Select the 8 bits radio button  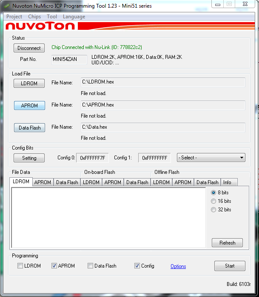(x=213, y=193)
